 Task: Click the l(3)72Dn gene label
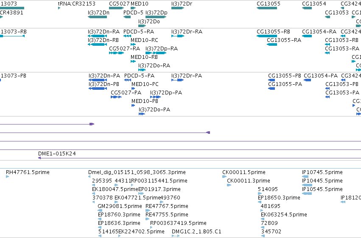tap(98, 13)
